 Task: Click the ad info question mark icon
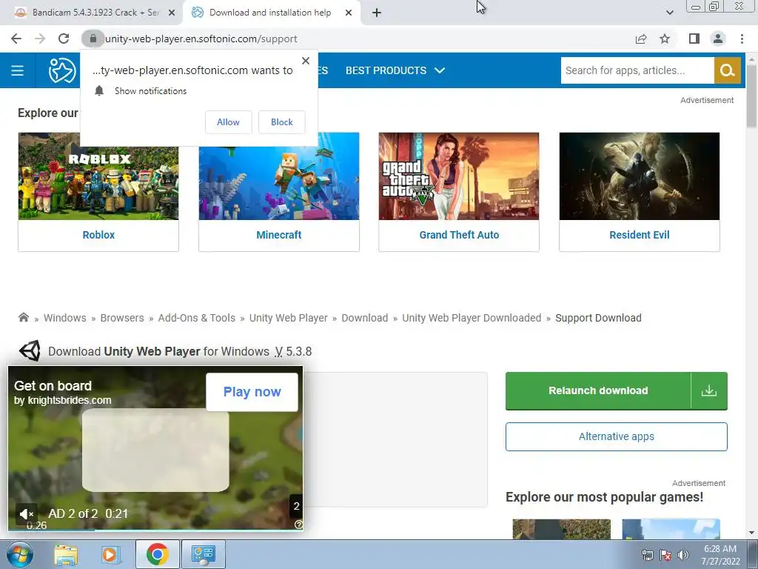click(x=299, y=525)
